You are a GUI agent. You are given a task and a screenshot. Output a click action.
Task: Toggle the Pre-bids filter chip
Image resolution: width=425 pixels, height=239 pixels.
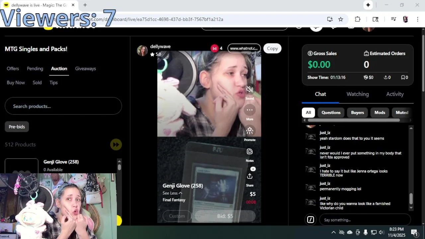point(17,127)
